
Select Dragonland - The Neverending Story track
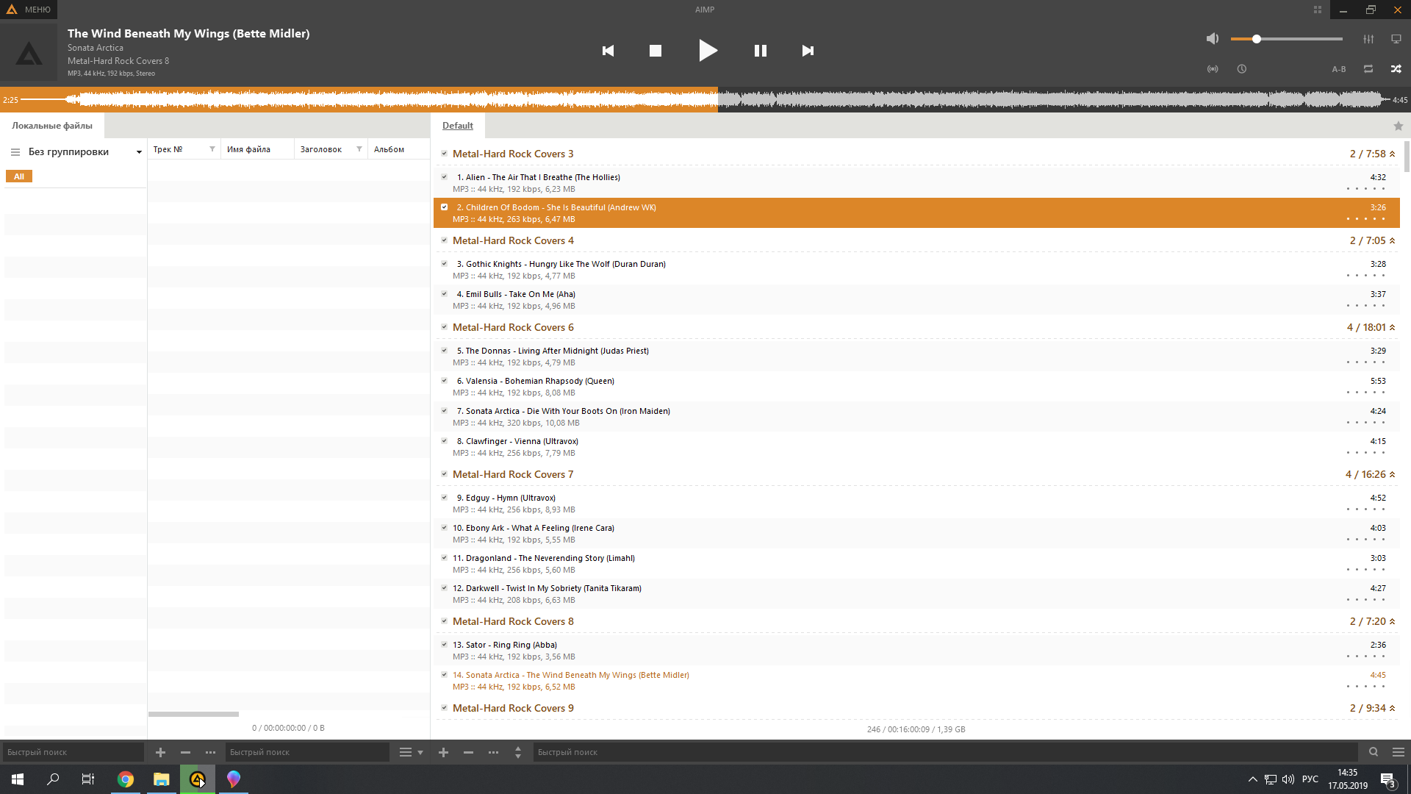coord(916,564)
